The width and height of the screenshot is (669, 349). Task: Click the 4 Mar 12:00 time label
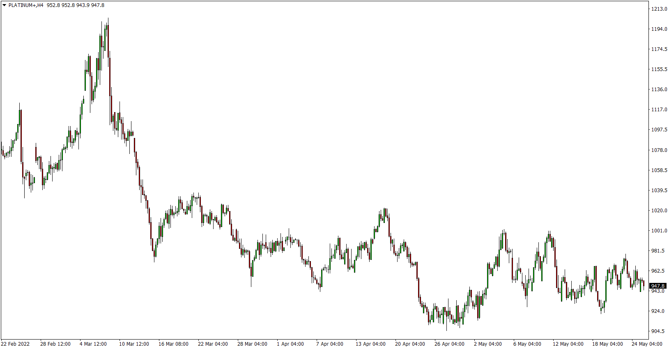tap(93, 344)
